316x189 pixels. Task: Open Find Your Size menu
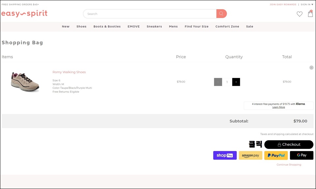(197, 26)
